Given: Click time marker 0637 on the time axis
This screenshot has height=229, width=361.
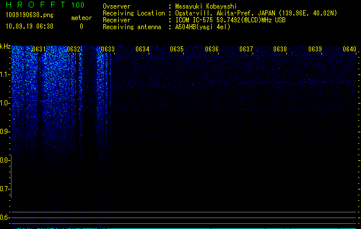Looking at the screenshot, I should [x=246, y=49].
